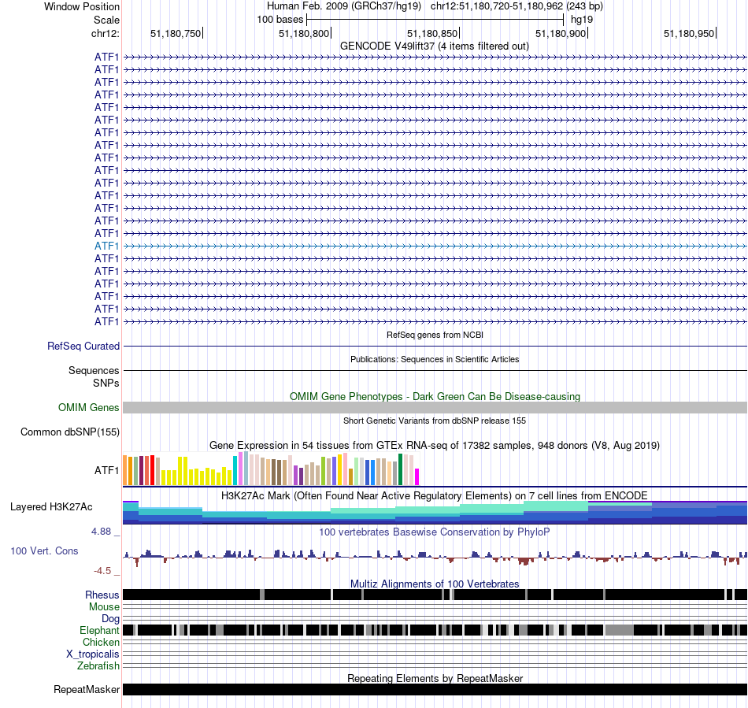Click the GTEx Gene Expression track title
This screenshot has height=708, width=748.
click(x=435, y=445)
